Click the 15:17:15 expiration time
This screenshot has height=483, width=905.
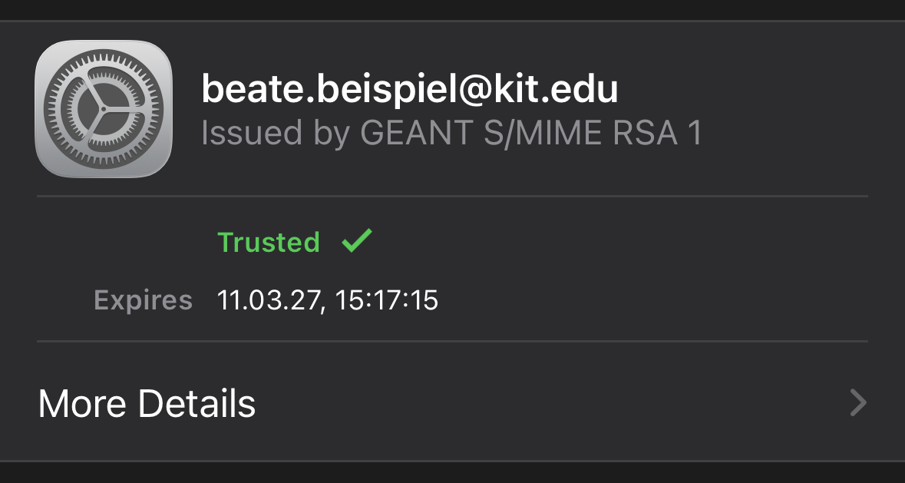[x=386, y=299]
